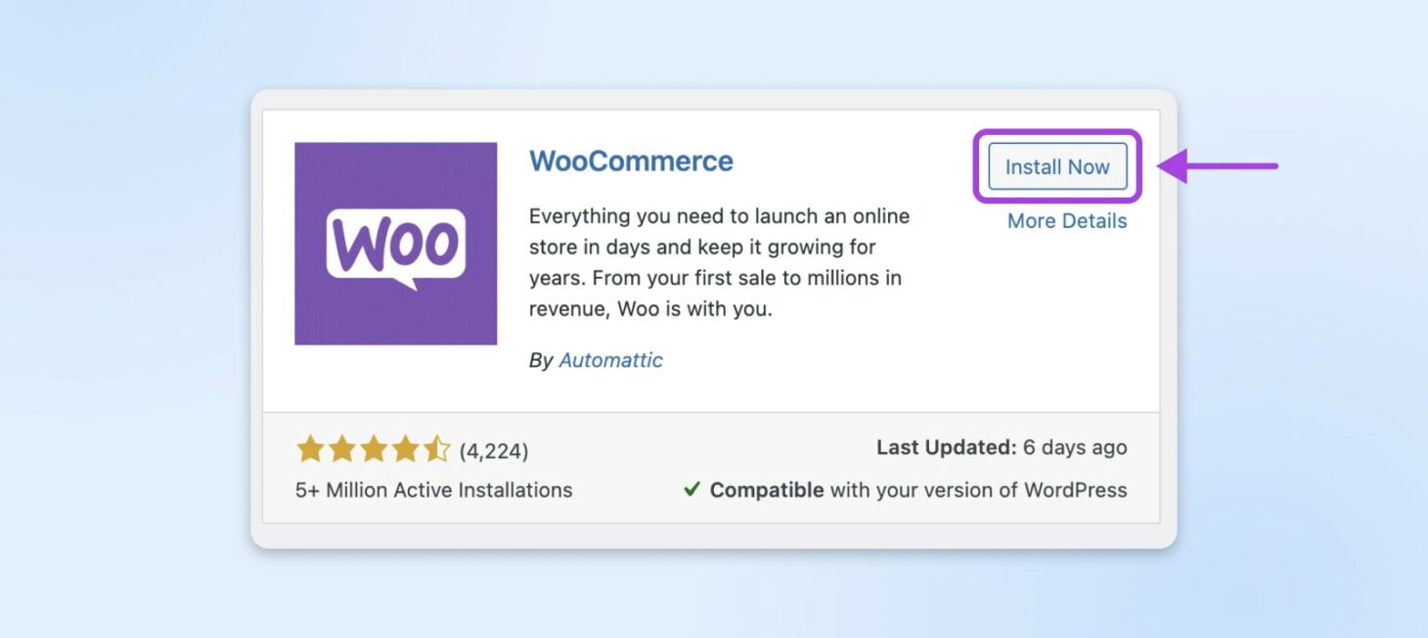Click the Compatible with your version text
The height and width of the screenshot is (638, 1428).
point(917,489)
